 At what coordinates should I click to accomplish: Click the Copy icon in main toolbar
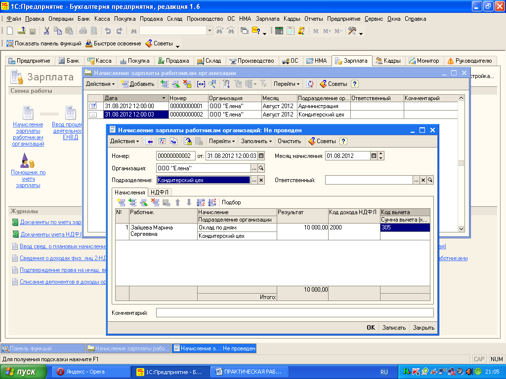[58, 31]
